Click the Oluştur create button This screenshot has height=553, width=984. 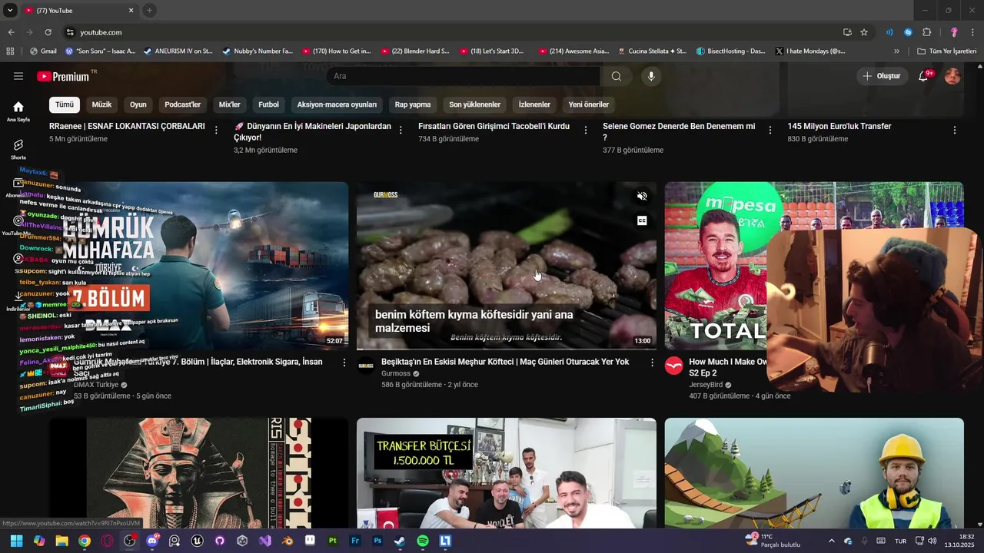(881, 76)
